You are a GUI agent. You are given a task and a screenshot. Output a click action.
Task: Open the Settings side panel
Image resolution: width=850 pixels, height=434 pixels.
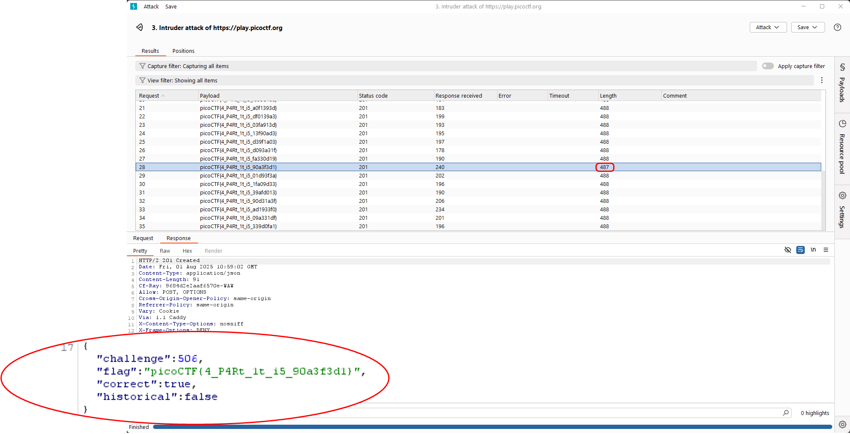point(842,210)
